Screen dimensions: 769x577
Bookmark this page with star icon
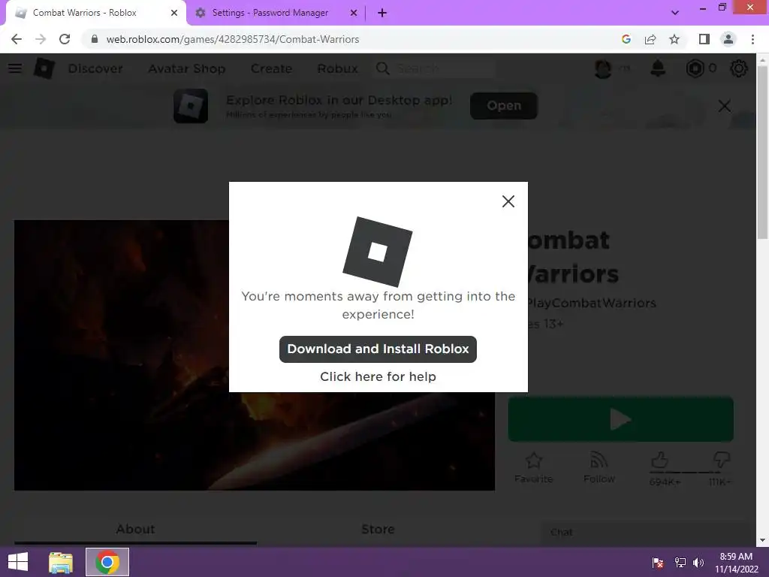click(x=674, y=39)
